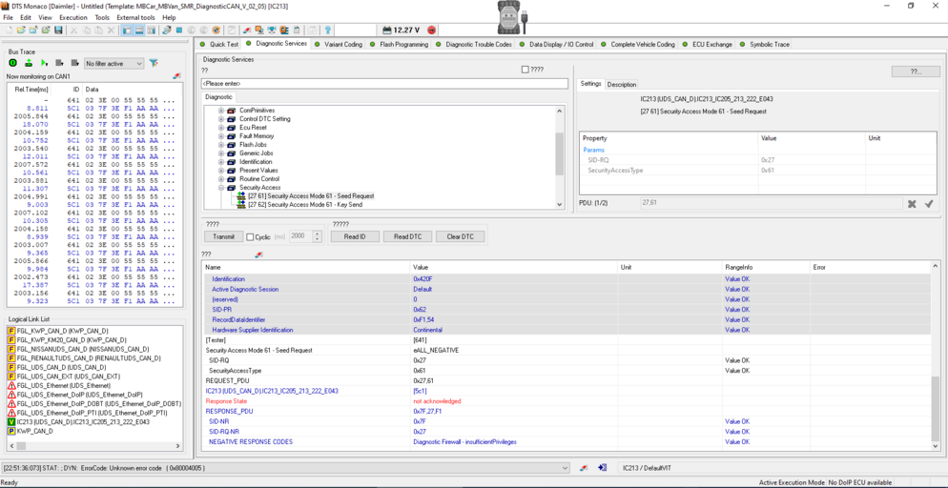Click the Please enter search field

[x=384, y=83]
